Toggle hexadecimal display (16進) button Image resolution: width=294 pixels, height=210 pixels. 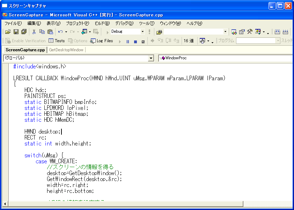coord(189,41)
